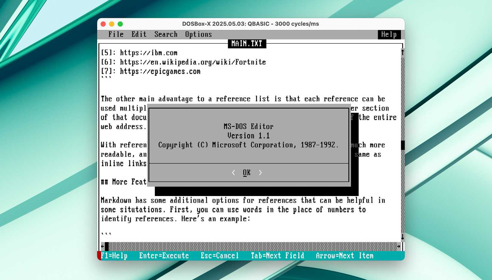Open the Options menu

[198, 34]
